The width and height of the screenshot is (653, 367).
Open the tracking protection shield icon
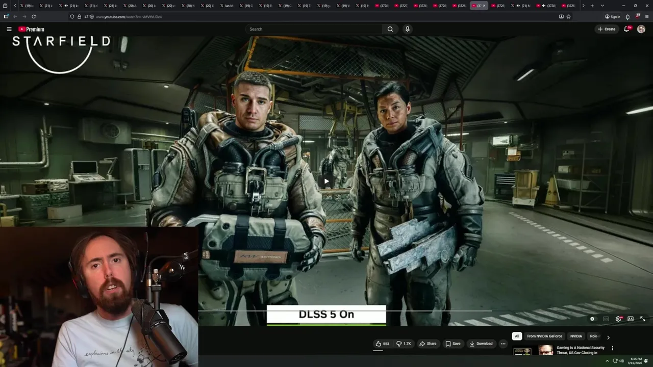tap(72, 16)
